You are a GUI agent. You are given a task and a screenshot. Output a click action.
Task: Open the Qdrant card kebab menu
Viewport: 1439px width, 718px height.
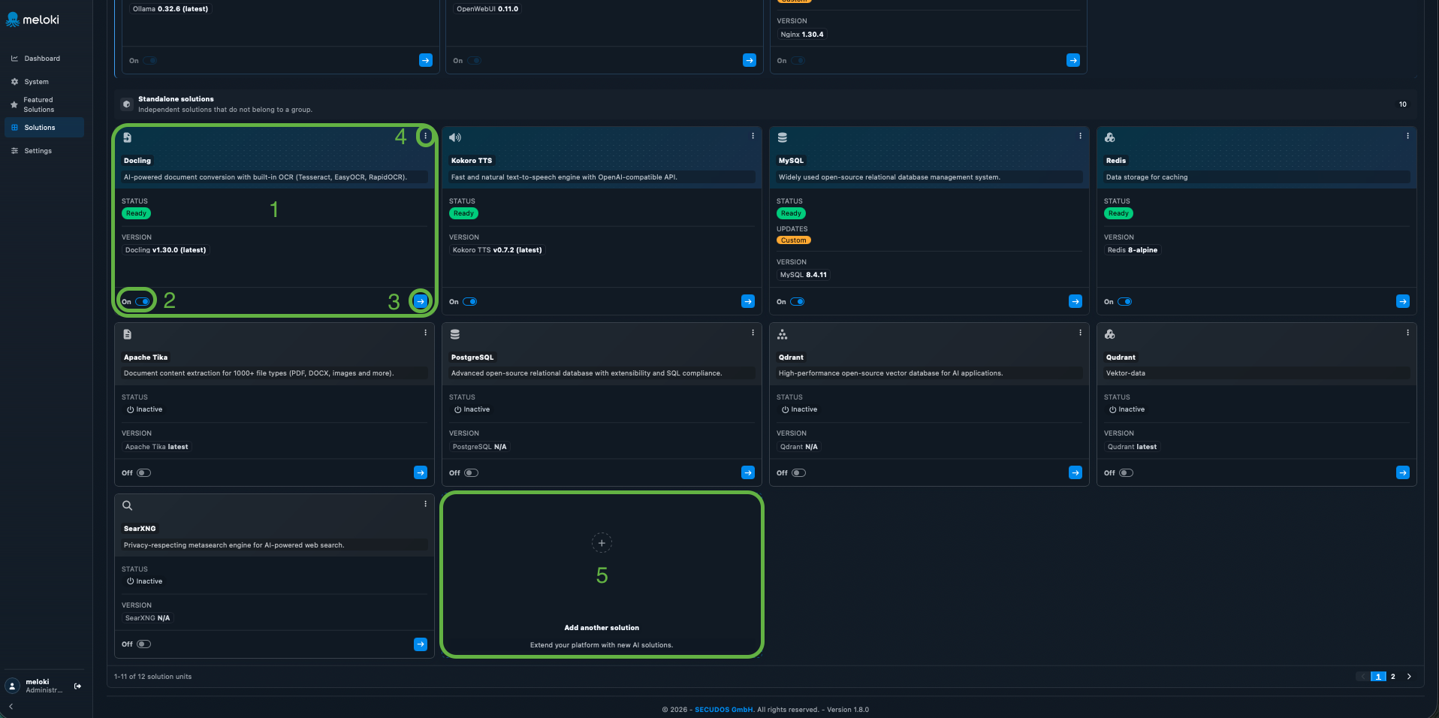coord(1080,333)
